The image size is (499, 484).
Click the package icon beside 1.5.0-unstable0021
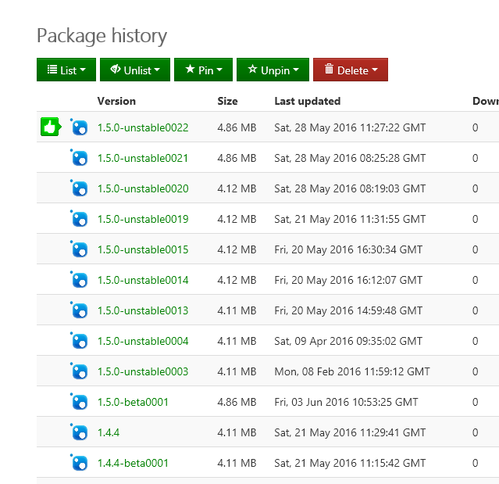(79, 158)
